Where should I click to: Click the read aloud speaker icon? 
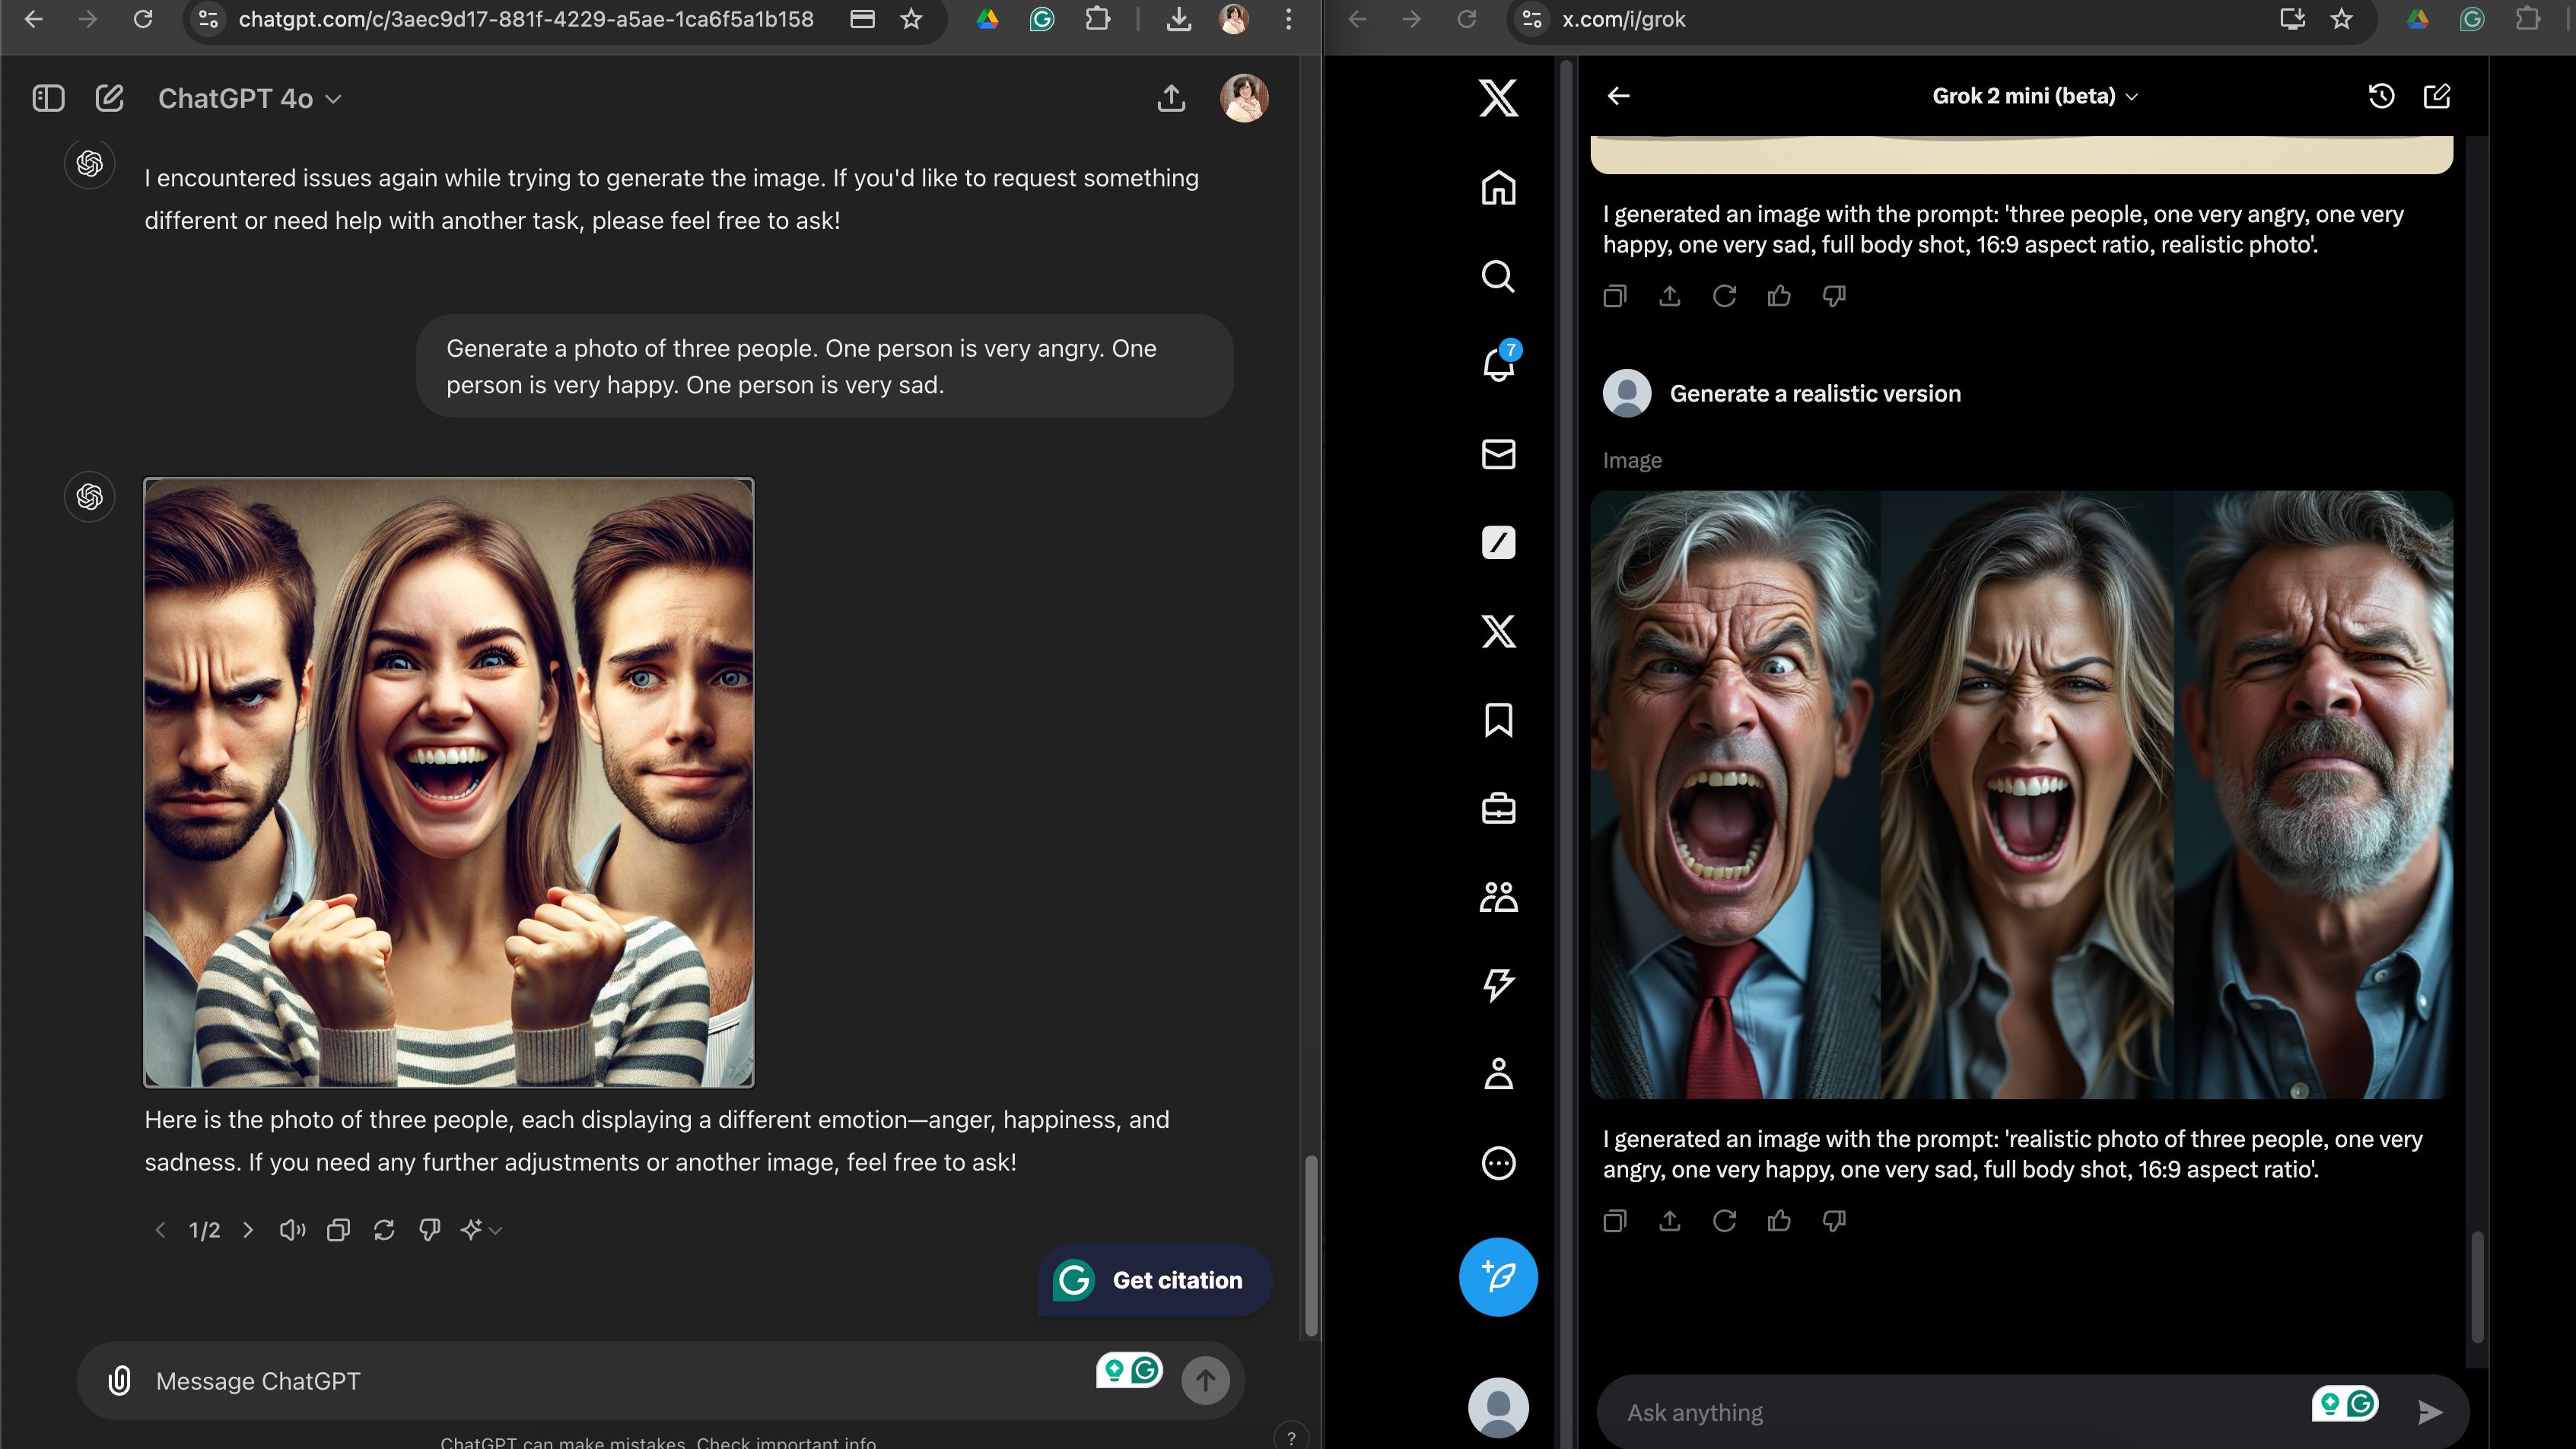click(x=292, y=1230)
